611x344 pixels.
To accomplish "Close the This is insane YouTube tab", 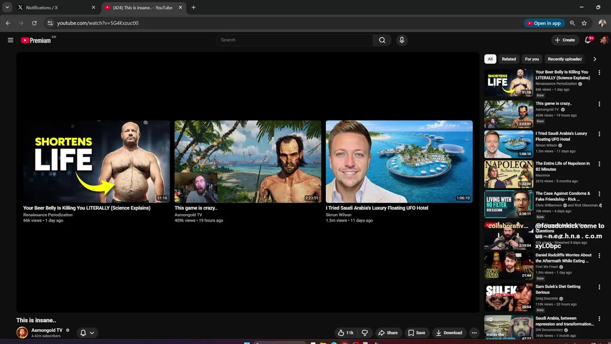I will click(180, 8).
